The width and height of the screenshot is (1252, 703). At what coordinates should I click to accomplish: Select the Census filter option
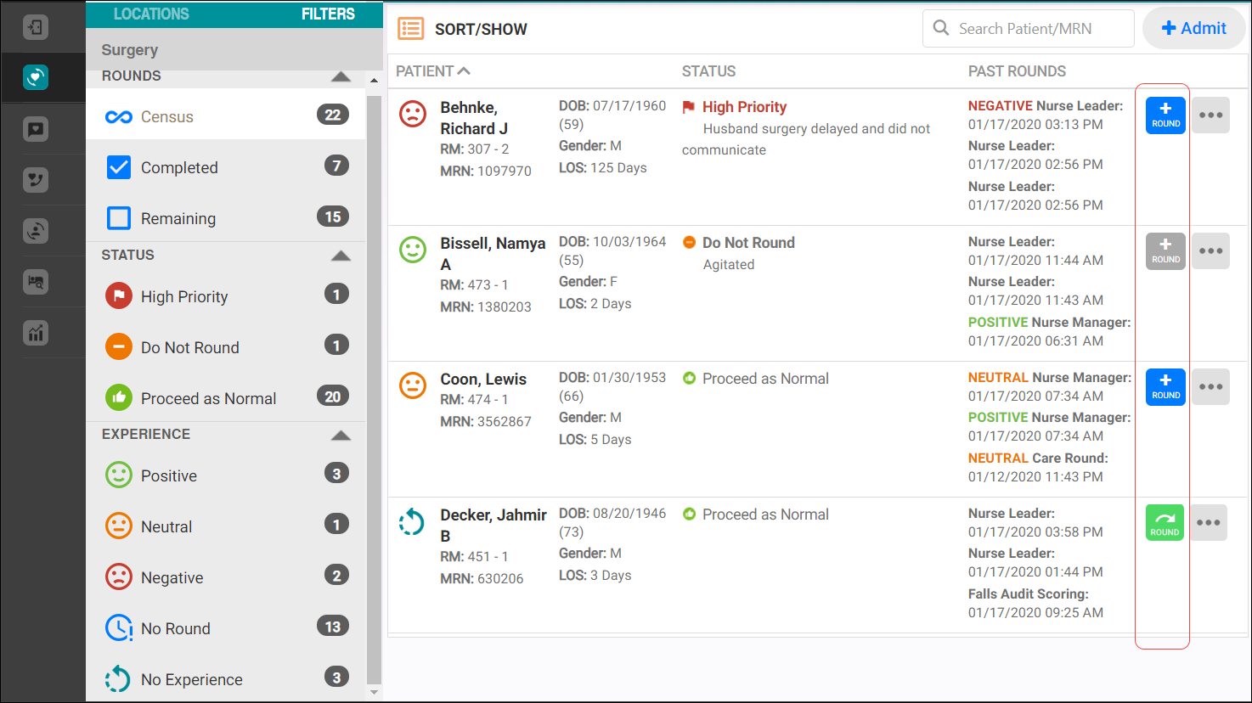pyautogui.click(x=166, y=116)
